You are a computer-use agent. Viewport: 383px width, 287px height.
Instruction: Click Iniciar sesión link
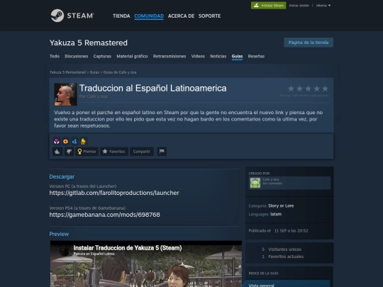pyautogui.click(x=299, y=6)
